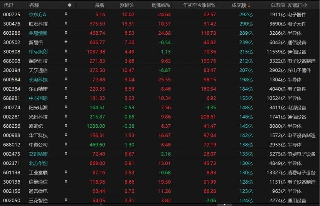Open stock 京东方A by name
Viewport: 320px width, 206px height.
point(37,15)
